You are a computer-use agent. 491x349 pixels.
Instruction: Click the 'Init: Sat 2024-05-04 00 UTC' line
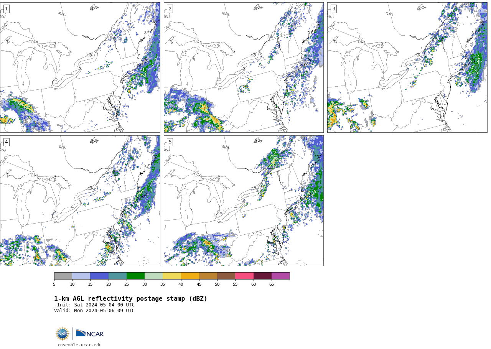(96, 305)
